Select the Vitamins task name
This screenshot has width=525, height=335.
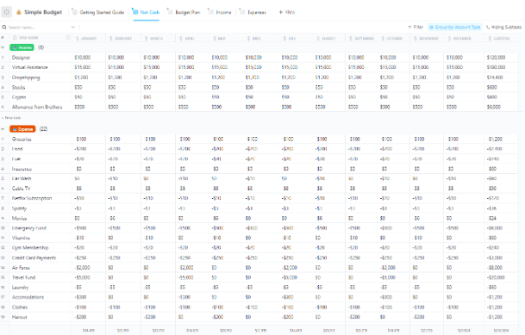pyautogui.click(x=21, y=238)
